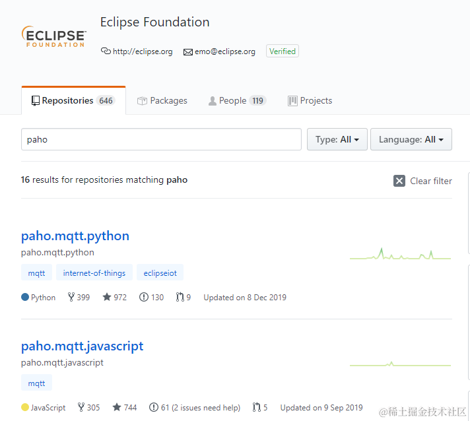
Task: Click '(2 issues need help)' text
Action: (x=206, y=408)
